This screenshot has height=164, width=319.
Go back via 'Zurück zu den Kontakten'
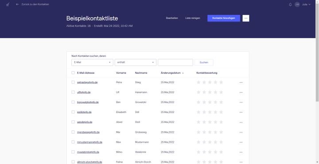click(x=35, y=4)
